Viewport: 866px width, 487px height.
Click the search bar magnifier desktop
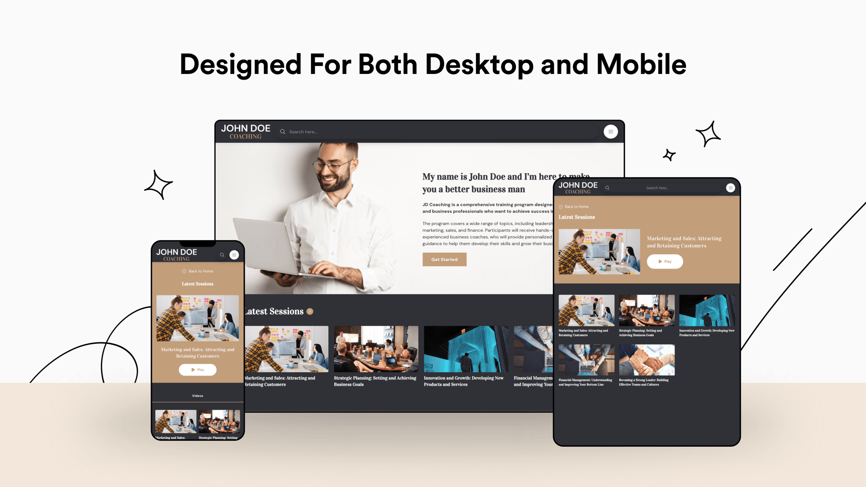[282, 132]
